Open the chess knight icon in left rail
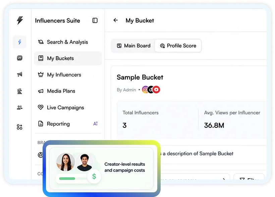275x197 pixels. coord(20,91)
